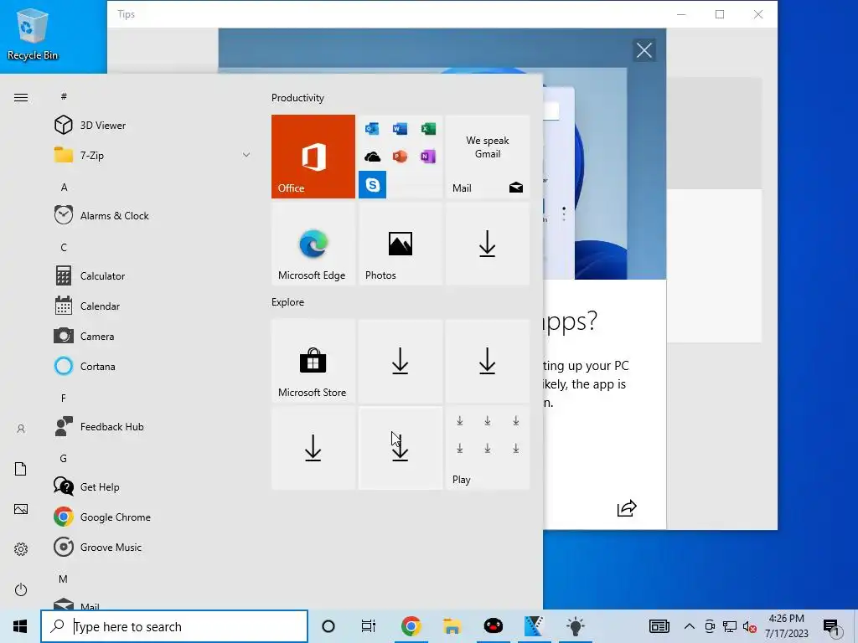Open Chrome from the taskbar
The height and width of the screenshot is (643, 858).
(x=411, y=626)
